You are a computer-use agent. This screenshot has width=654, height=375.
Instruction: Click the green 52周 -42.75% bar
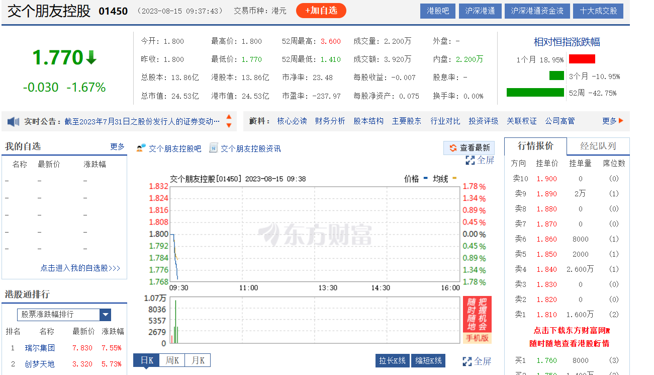535,92
